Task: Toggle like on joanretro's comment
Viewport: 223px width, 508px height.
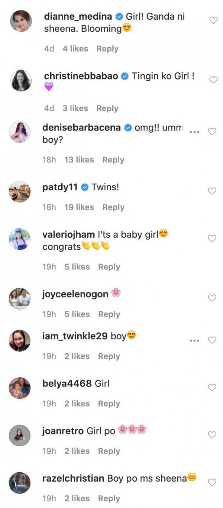Action: 212,435
